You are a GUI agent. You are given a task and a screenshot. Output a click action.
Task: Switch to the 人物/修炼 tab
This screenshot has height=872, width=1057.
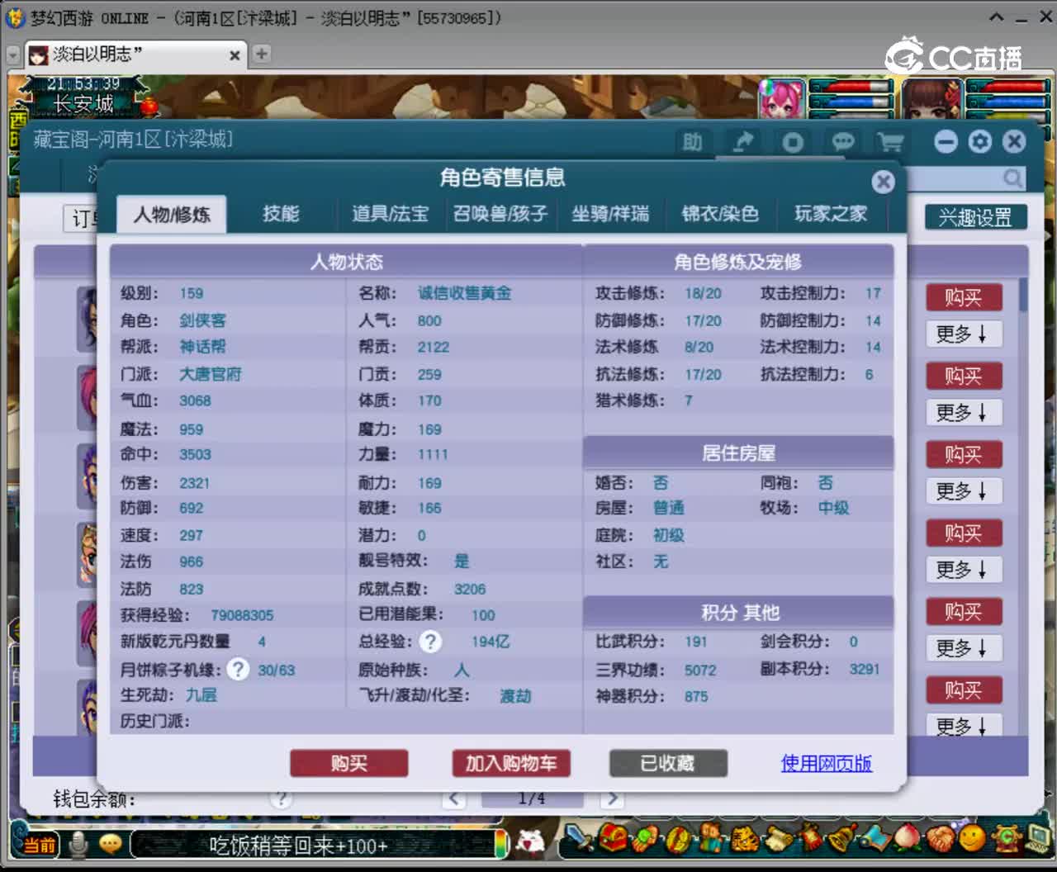pos(172,215)
